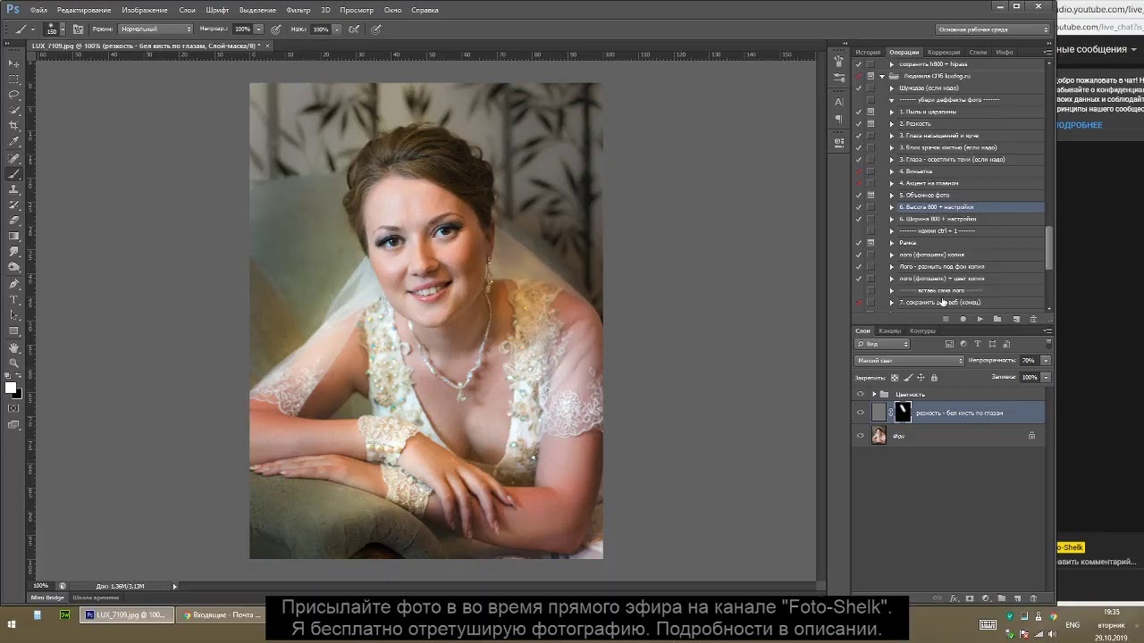1144x643 pixels.
Task: Select the Horizontal Type tool
Action: click(14, 299)
